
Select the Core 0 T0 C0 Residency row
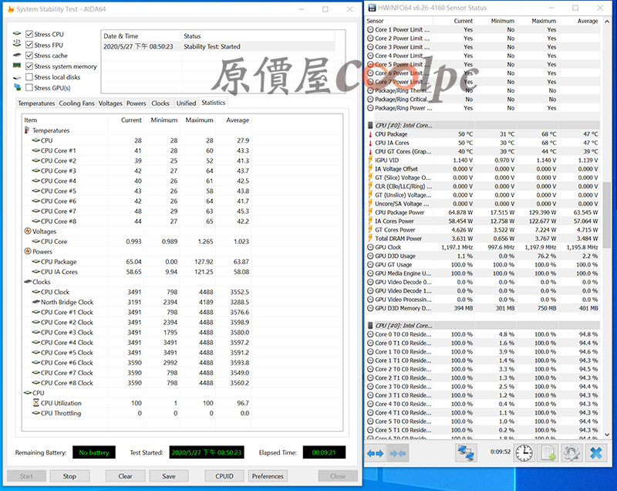pos(484,334)
